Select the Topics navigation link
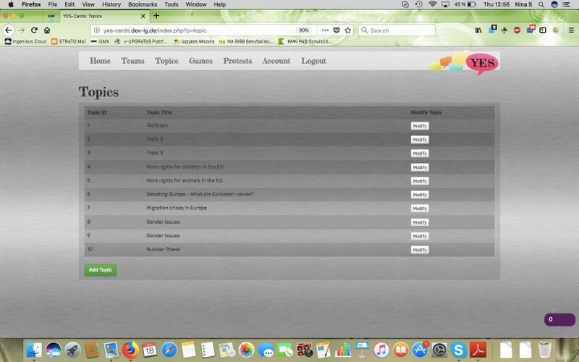 click(166, 61)
